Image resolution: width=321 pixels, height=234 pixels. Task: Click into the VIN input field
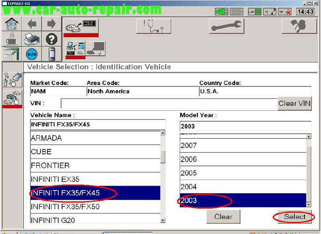tap(169, 104)
